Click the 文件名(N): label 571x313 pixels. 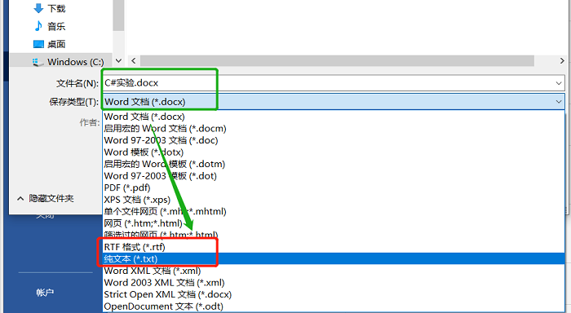point(77,83)
